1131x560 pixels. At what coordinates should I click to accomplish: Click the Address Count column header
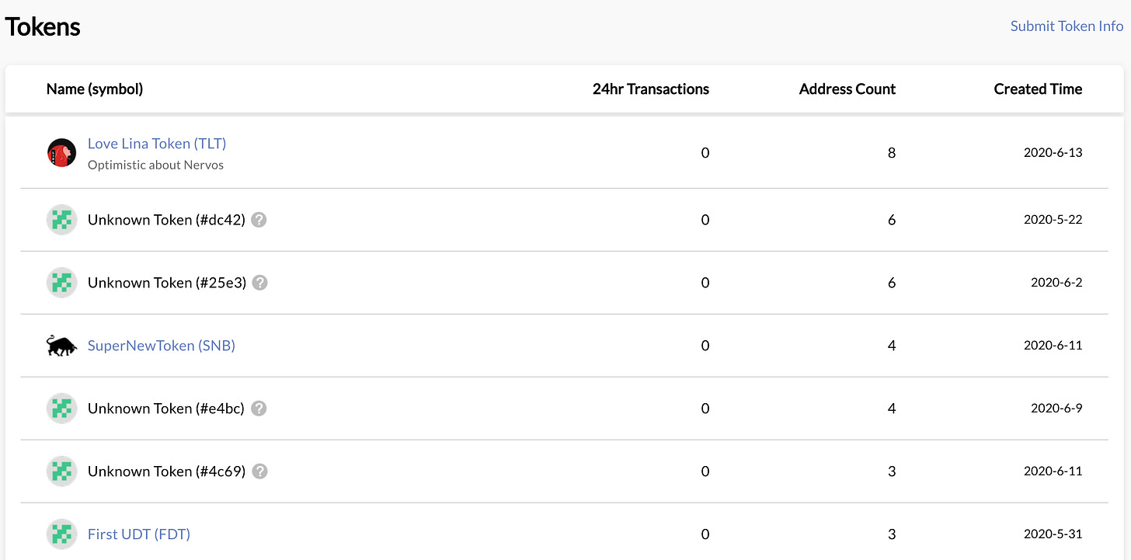(x=847, y=89)
